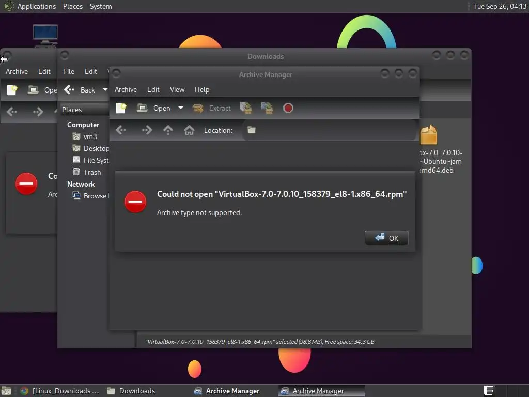
Task: Open the View menu in Archive Manager
Action: click(x=177, y=89)
